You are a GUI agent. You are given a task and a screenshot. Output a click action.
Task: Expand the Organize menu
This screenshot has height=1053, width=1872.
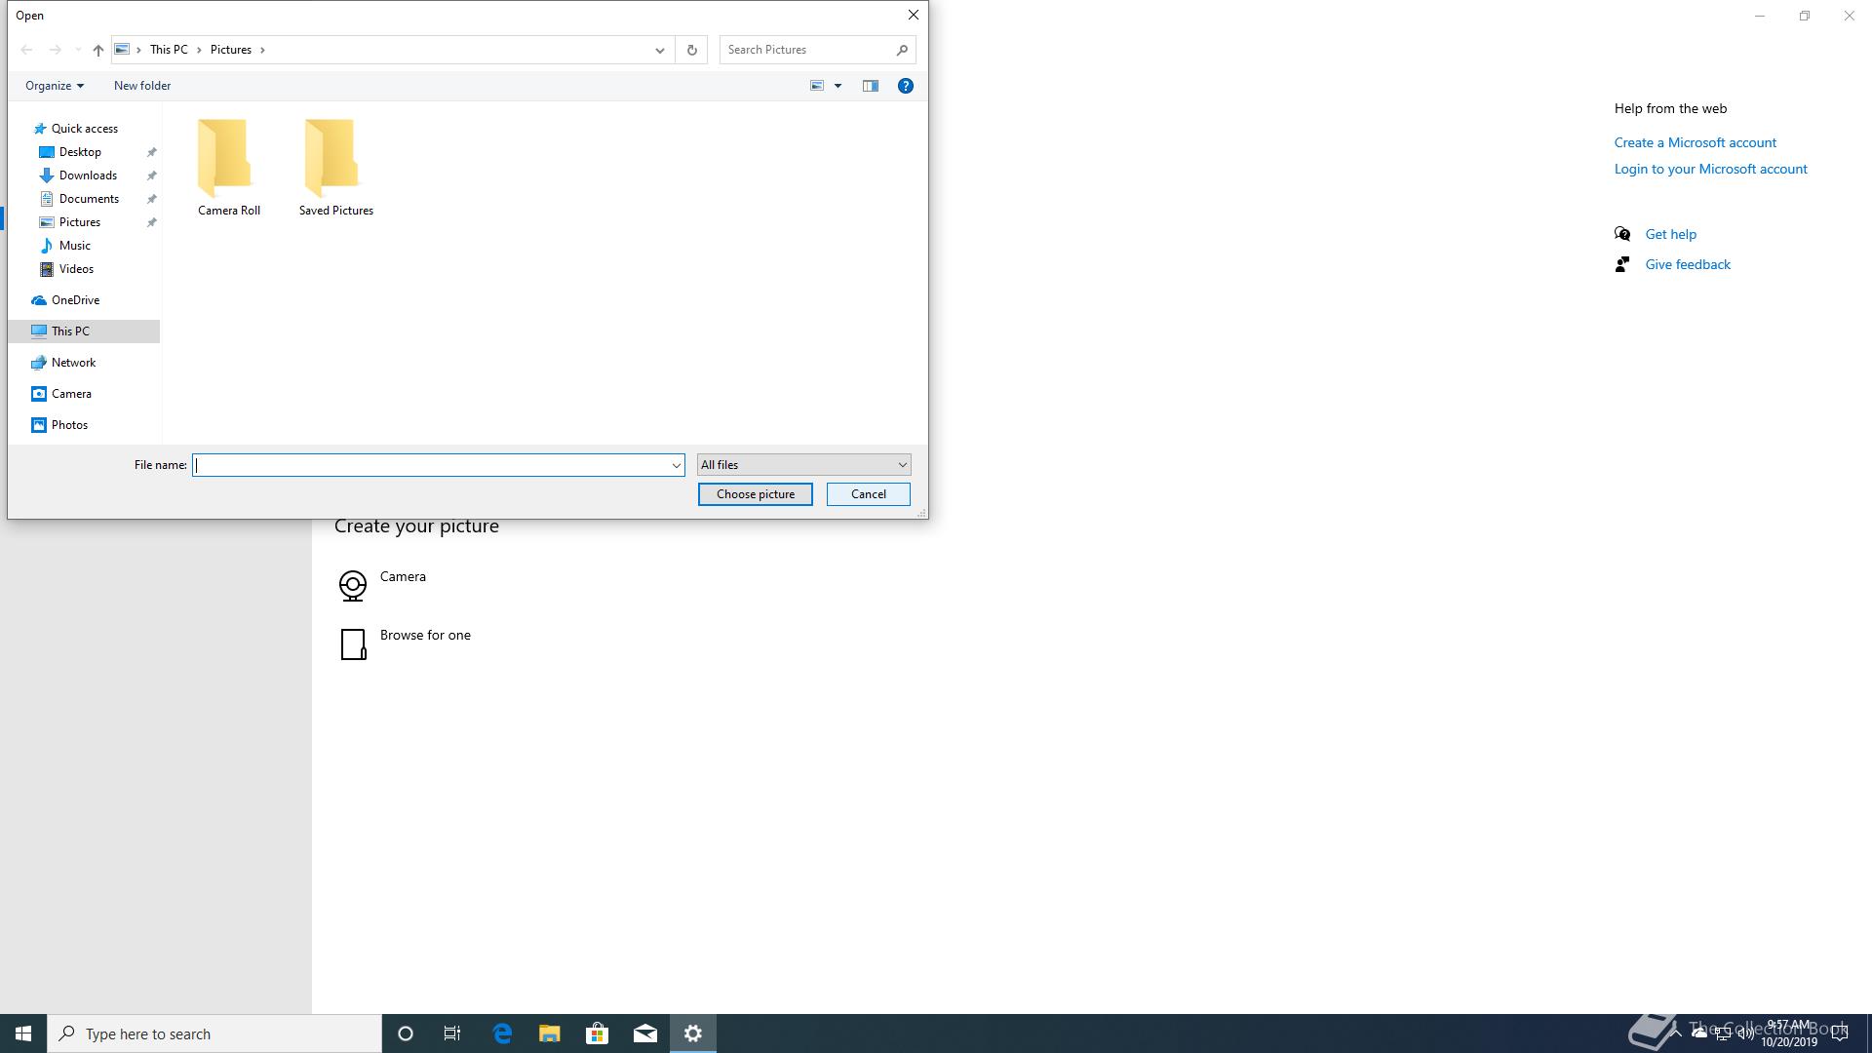pos(54,86)
